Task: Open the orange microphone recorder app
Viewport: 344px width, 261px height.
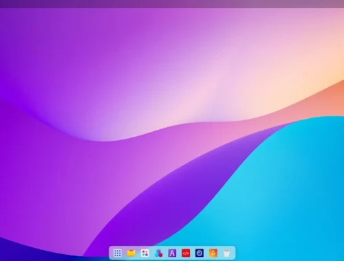Action: click(x=213, y=253)
